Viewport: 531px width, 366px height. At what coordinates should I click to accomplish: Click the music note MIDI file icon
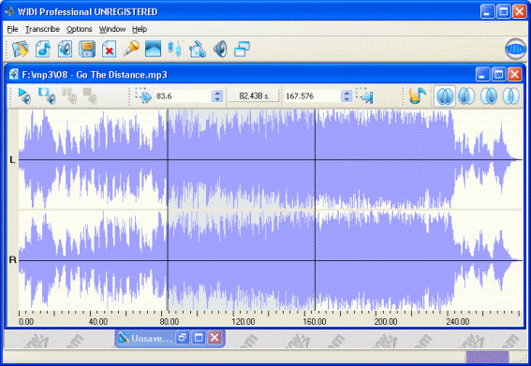(43, 49)
